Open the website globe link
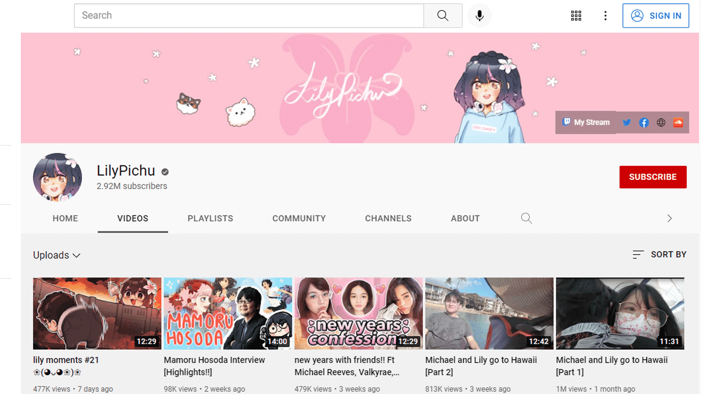The width and height of the screenshot is (701, 394). coord(661,123)
